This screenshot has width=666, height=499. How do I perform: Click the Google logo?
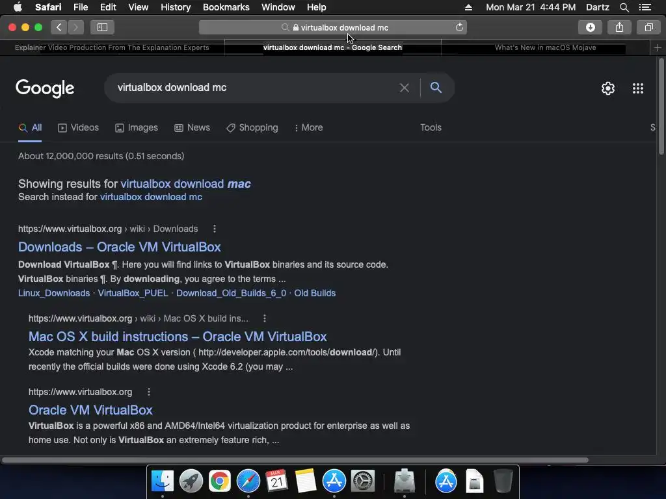tap(45, 88)
